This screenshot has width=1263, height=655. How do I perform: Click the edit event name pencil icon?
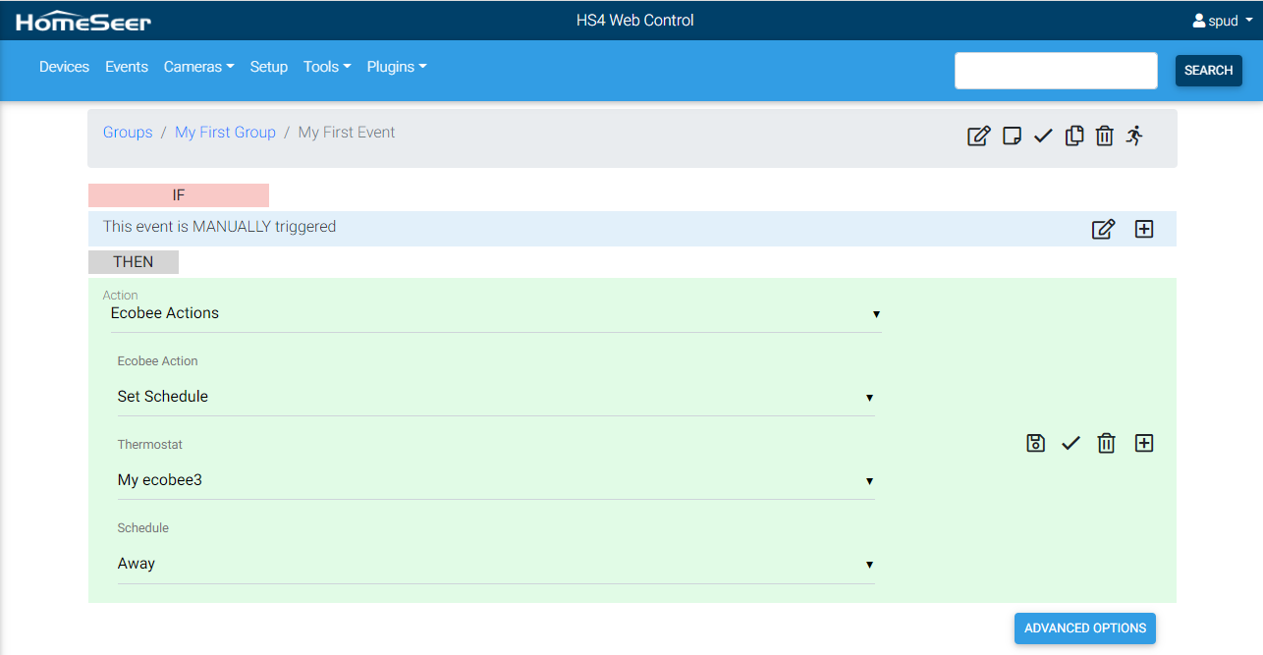coord(978,136)
